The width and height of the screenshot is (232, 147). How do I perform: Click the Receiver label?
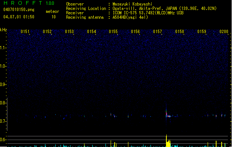[75, 13]
